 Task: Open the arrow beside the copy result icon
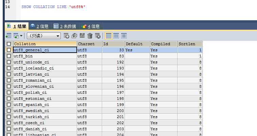tap(21, 36)
